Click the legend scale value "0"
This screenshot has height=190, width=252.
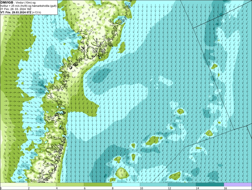[x=1, y=188]
